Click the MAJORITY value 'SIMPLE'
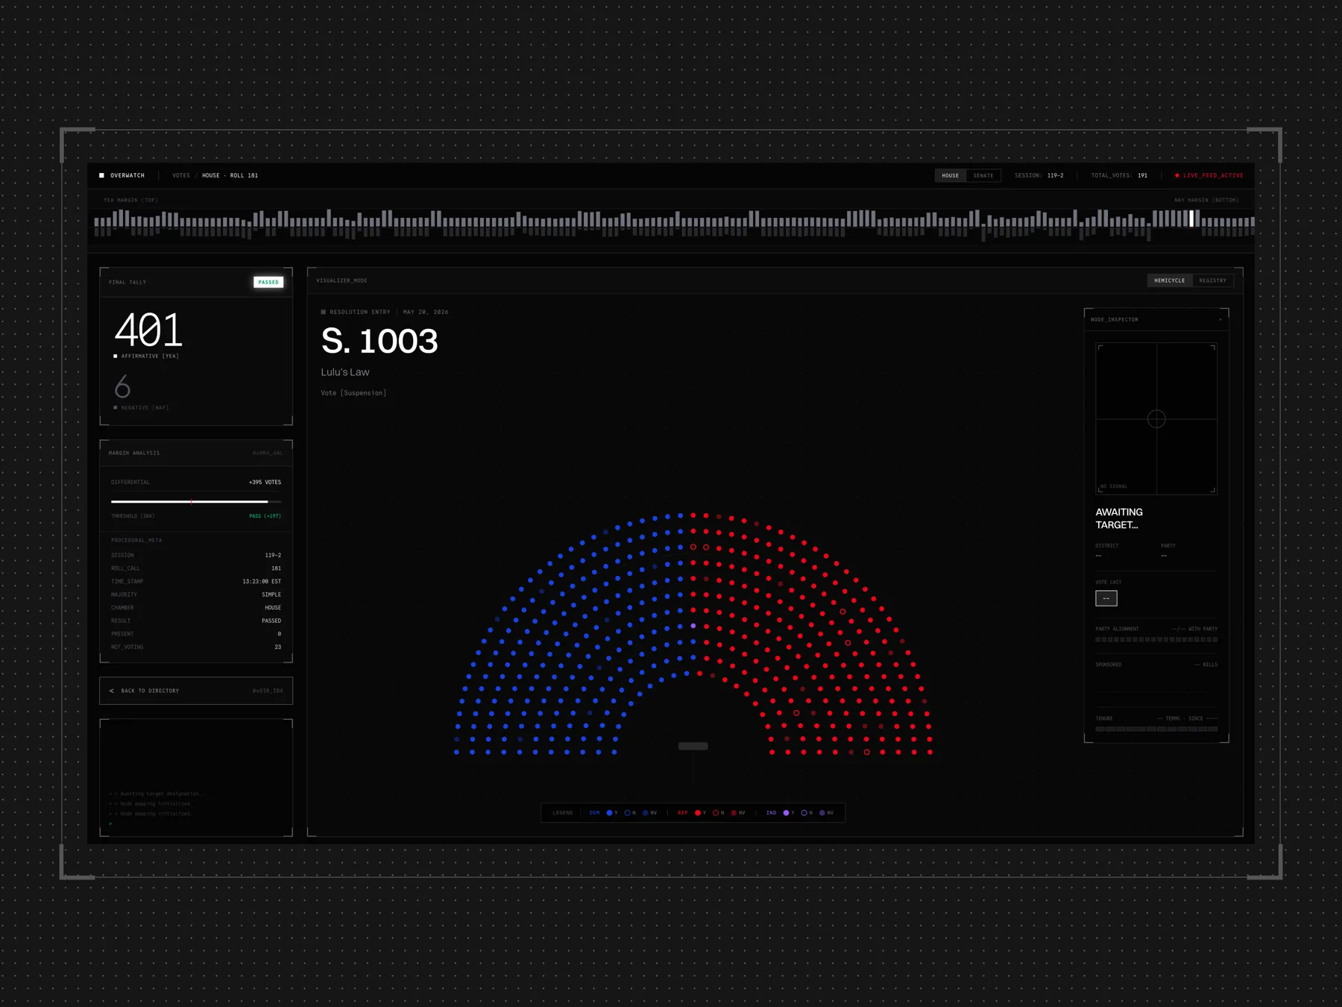This screenshot has width=1342, height=1007. [271, 595]
